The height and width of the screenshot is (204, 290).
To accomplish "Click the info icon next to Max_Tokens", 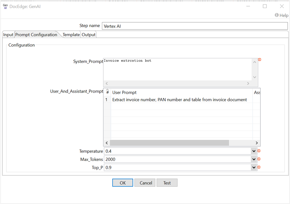I will click(259, 159).
